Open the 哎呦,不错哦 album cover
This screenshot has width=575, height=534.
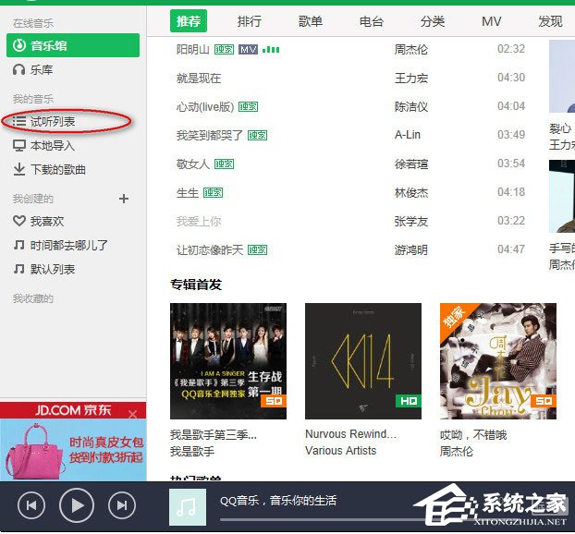tap(498, 361)
